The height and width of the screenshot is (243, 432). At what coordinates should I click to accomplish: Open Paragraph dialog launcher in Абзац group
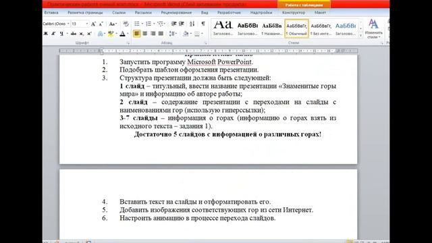point(206,43)
